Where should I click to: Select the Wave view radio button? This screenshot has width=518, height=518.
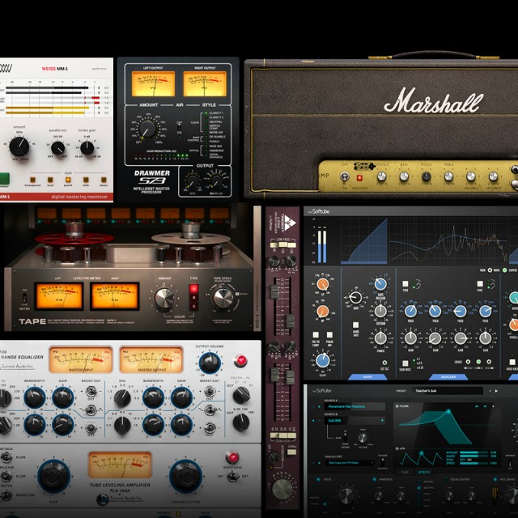pos(490,270)
